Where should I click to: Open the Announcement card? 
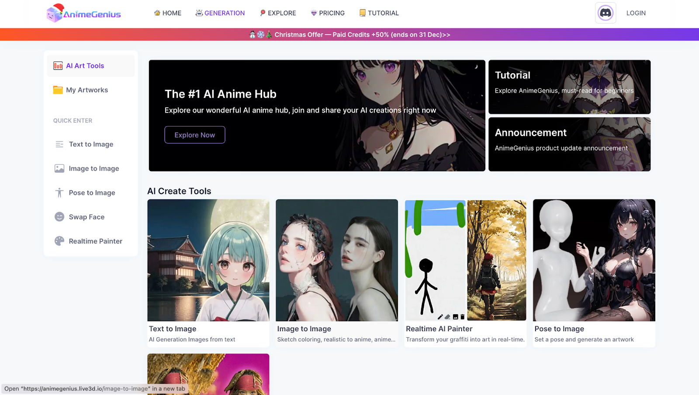[570, 144]
